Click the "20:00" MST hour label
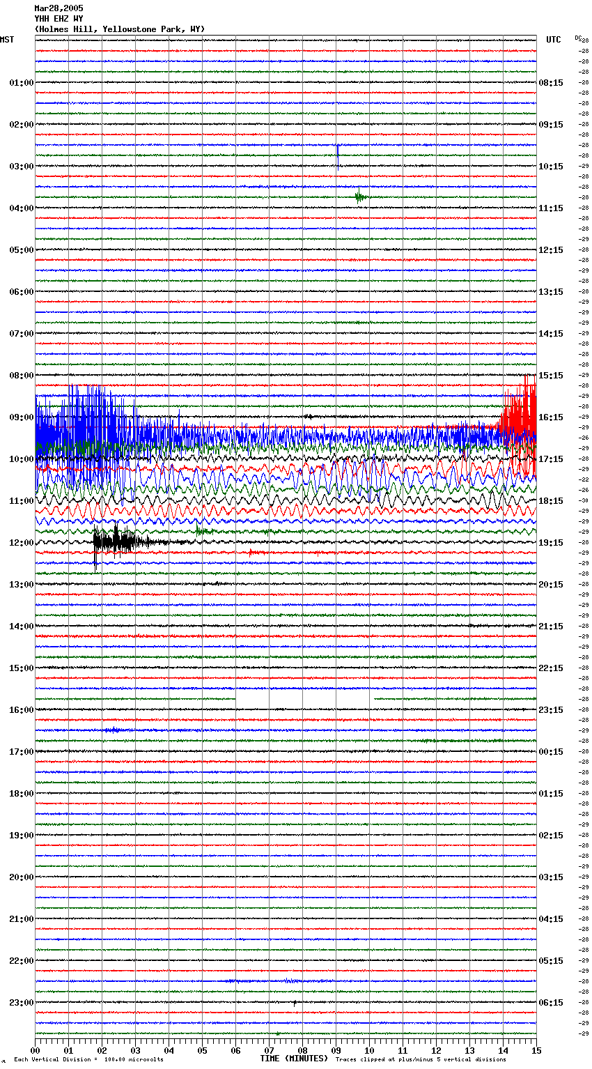 [22, 877]
